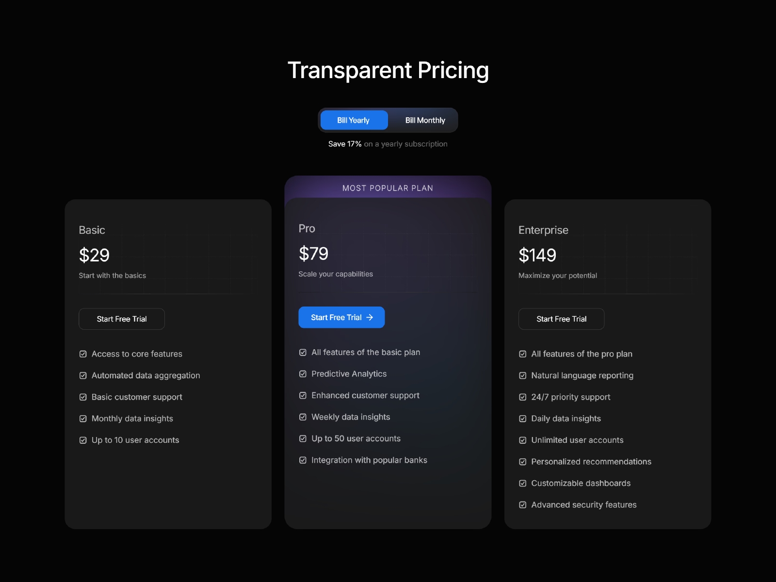
Task: Switch billing to Bill Monthly
Action: click(x=425, y=120)
